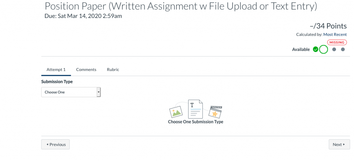Select the open green circle step
Viewport: 354px width, 161px height.
[x=323, y=49]
